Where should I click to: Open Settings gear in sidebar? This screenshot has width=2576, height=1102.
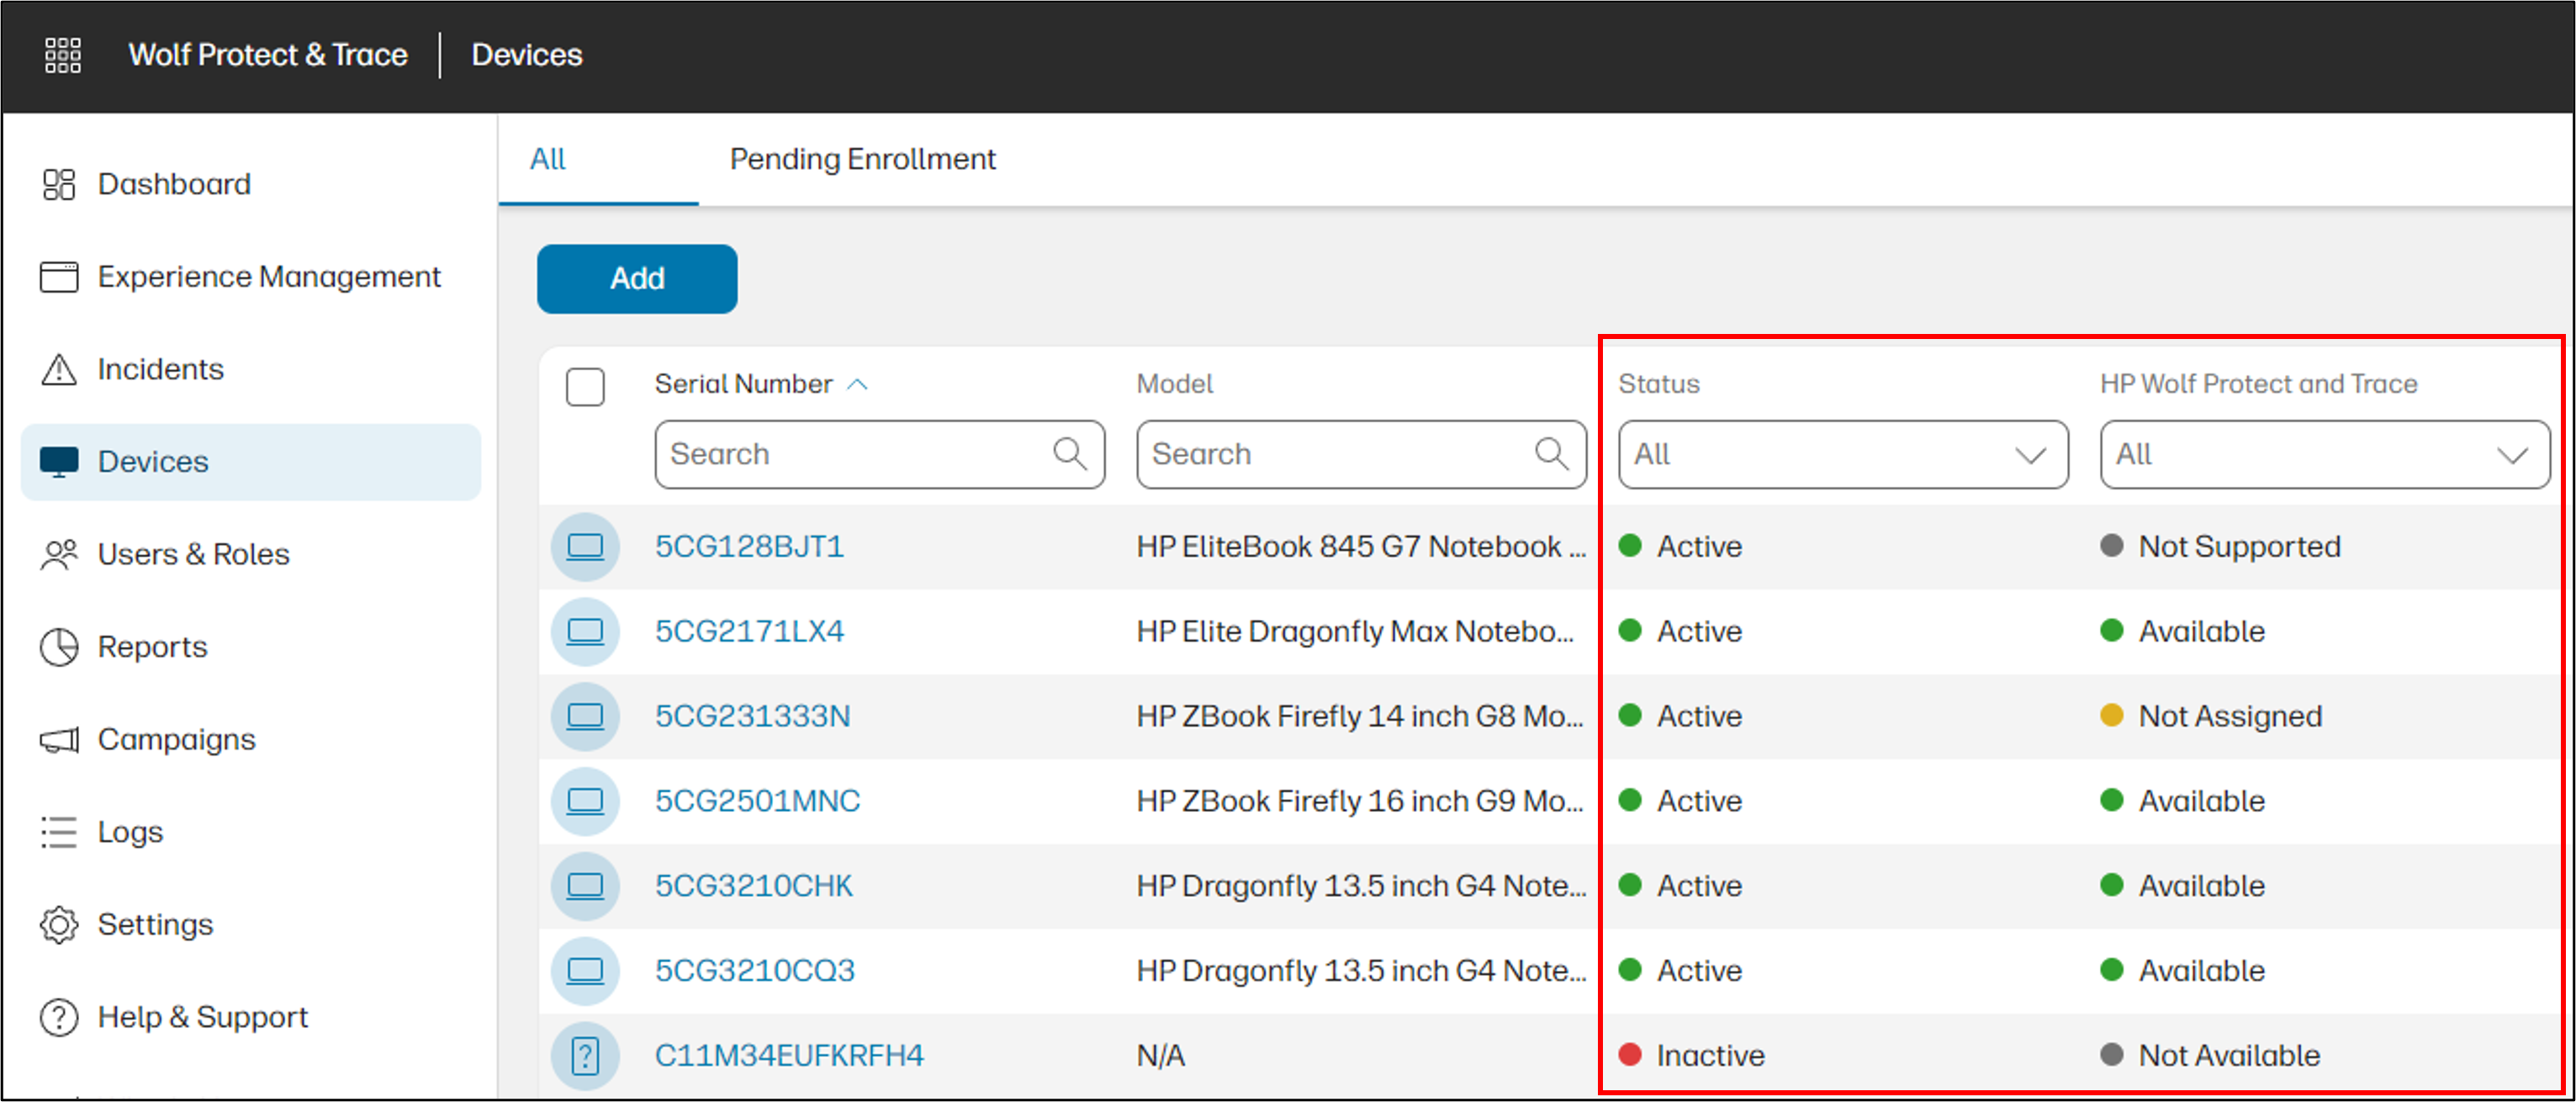coord(58,924)
